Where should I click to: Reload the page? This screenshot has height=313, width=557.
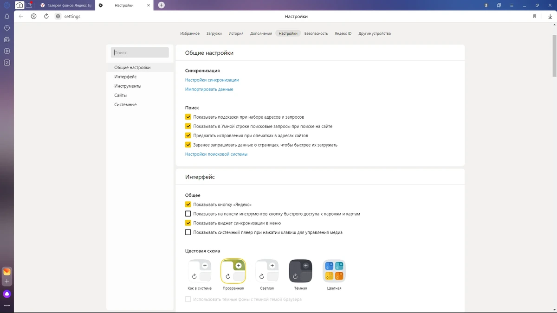(46, 16)
